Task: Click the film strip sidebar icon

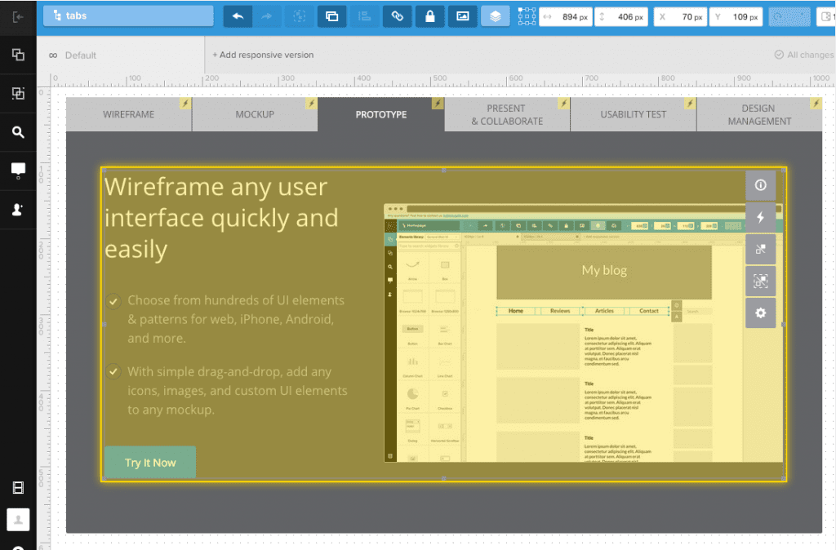Action: [x=18, y=488]
